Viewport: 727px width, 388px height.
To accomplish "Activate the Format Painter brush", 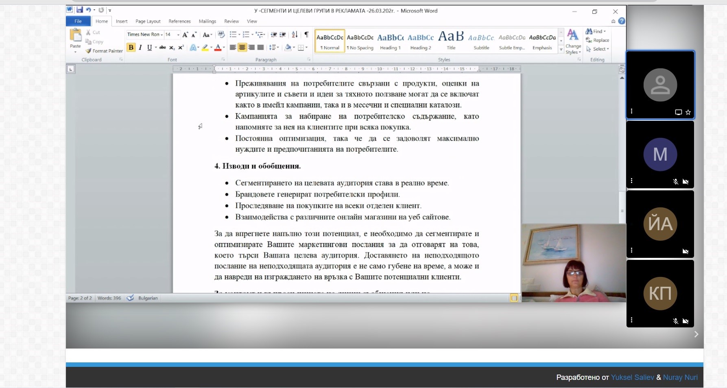I will coord(104,51).
